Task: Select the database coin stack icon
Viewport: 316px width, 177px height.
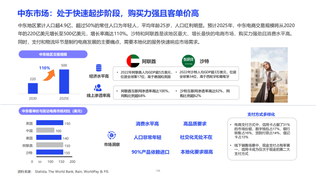Action: coord(99,68)
